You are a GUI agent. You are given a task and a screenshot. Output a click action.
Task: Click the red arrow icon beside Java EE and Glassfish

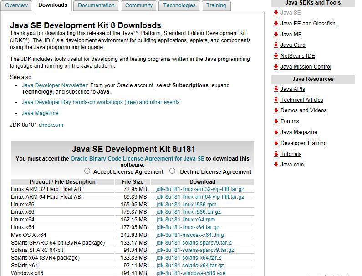tap(276, 24)
